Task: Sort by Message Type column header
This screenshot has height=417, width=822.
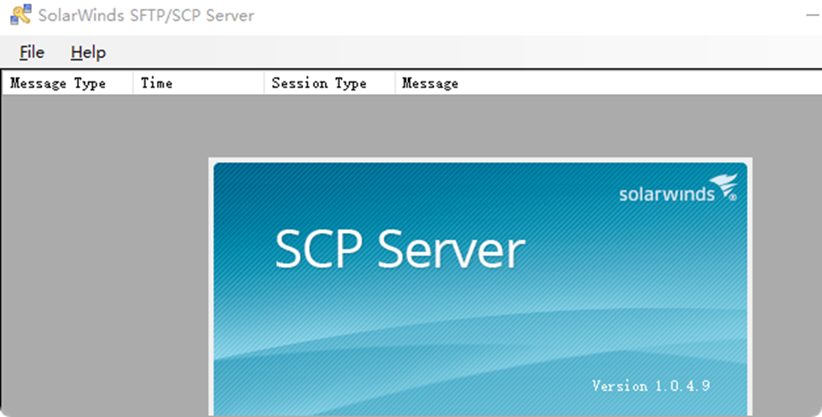Action: click(x=68, y=83)
